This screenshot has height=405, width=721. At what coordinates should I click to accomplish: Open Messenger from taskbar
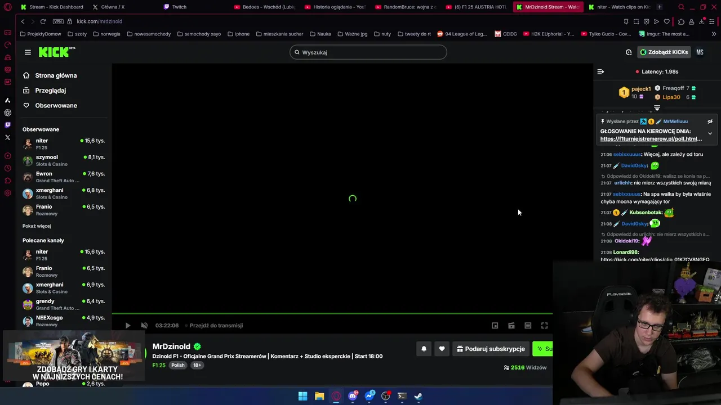pyautogui.click(x=369, y=396)
